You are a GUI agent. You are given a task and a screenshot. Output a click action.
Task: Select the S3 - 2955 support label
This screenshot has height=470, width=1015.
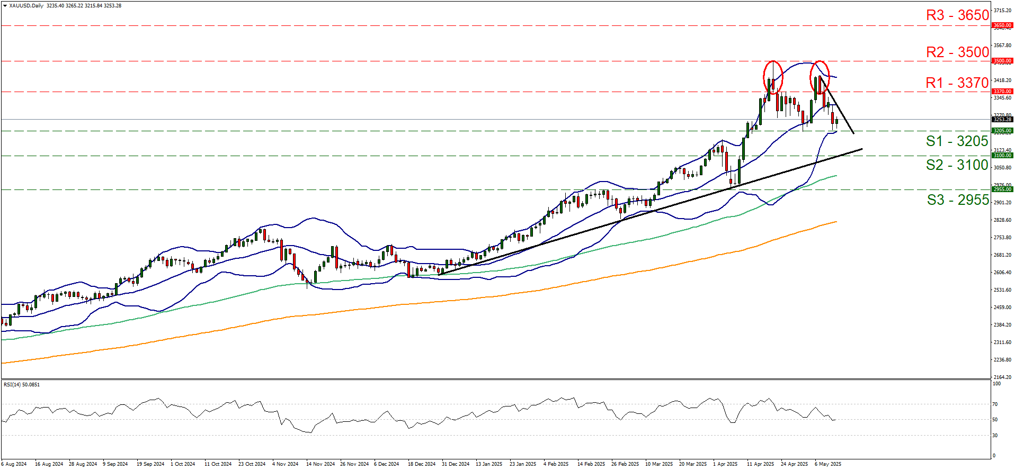click(957, 200)
